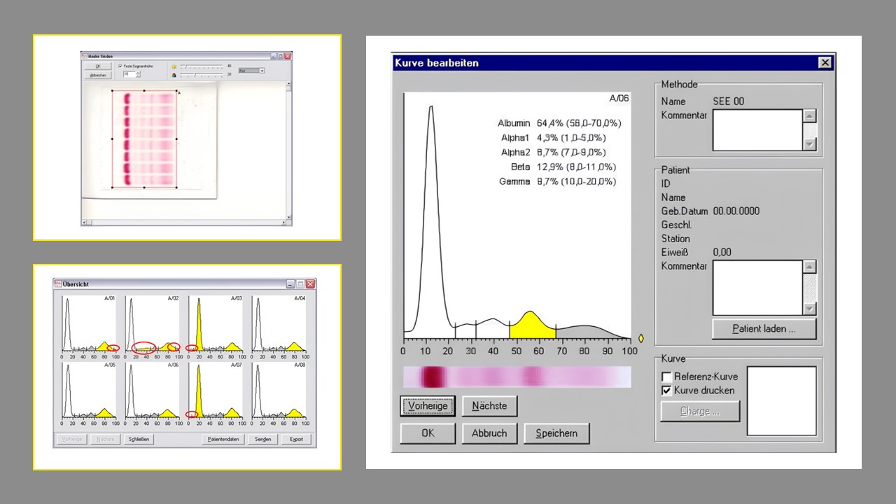The height and width of the screenshot is (504, 896).
Task: Toggle the Feste Segmenthöhe checkbox
Action: coord(120,66)
